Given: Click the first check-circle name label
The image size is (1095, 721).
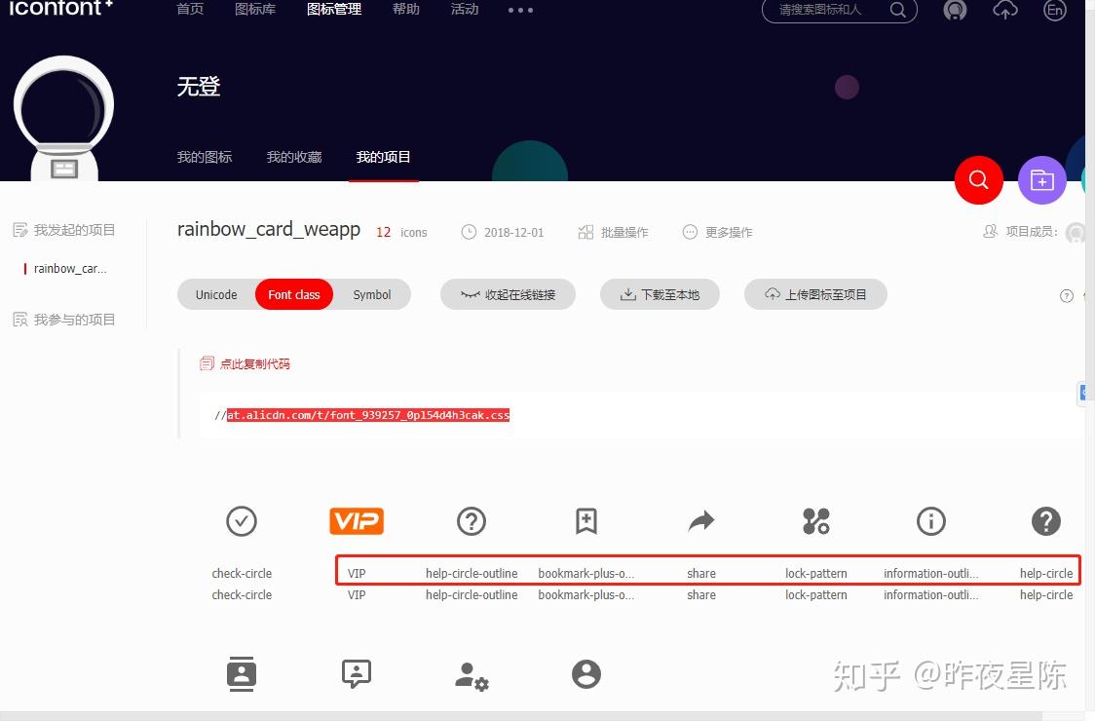Looking at the screenshot, I should pos(242,573).
